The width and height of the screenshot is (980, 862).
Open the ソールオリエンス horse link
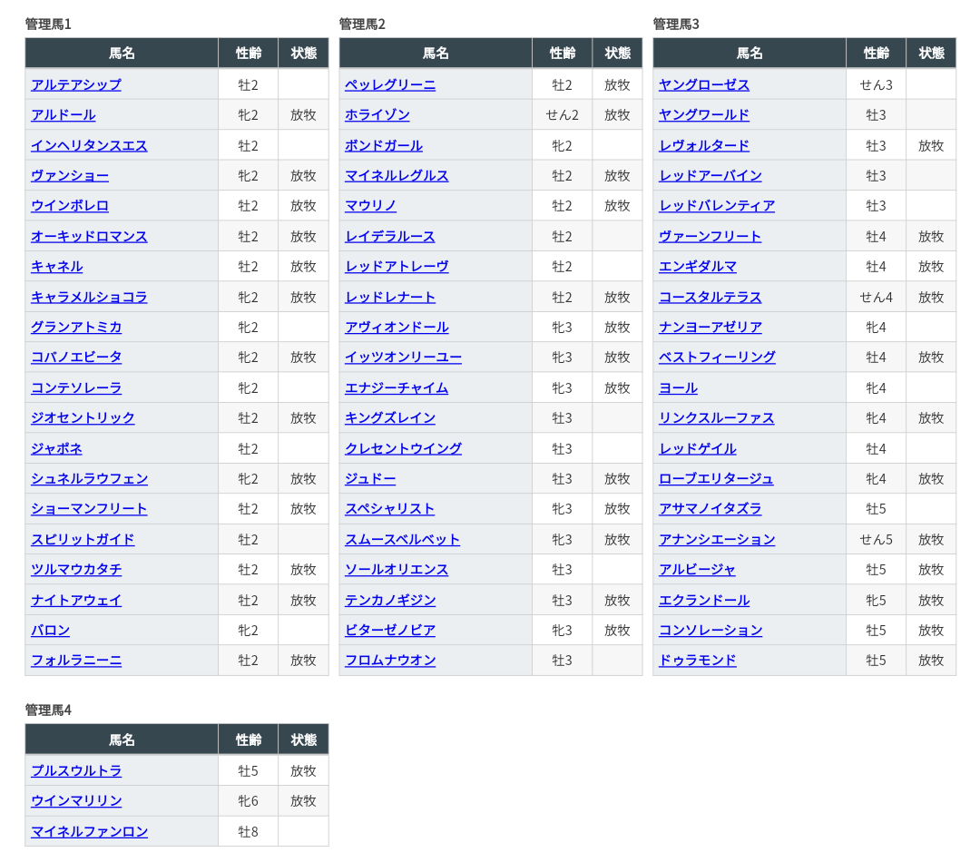(x=397, y=569)
